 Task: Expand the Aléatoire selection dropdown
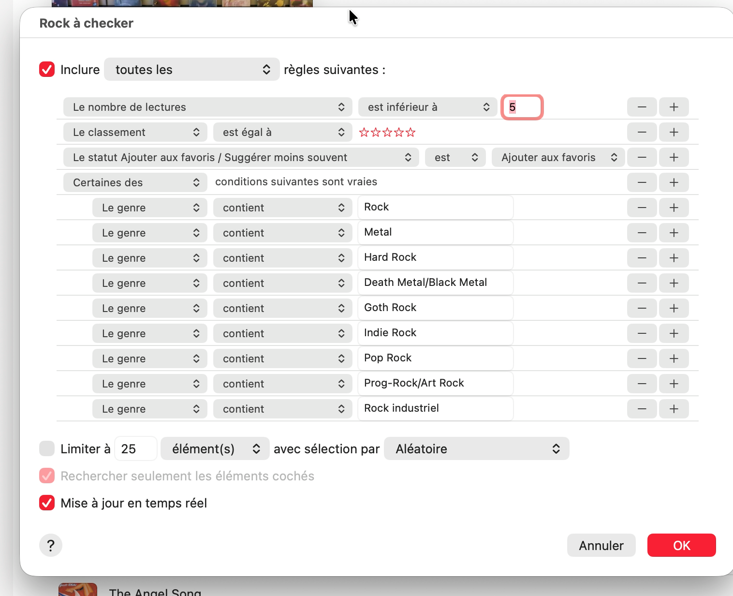[476, 448]
